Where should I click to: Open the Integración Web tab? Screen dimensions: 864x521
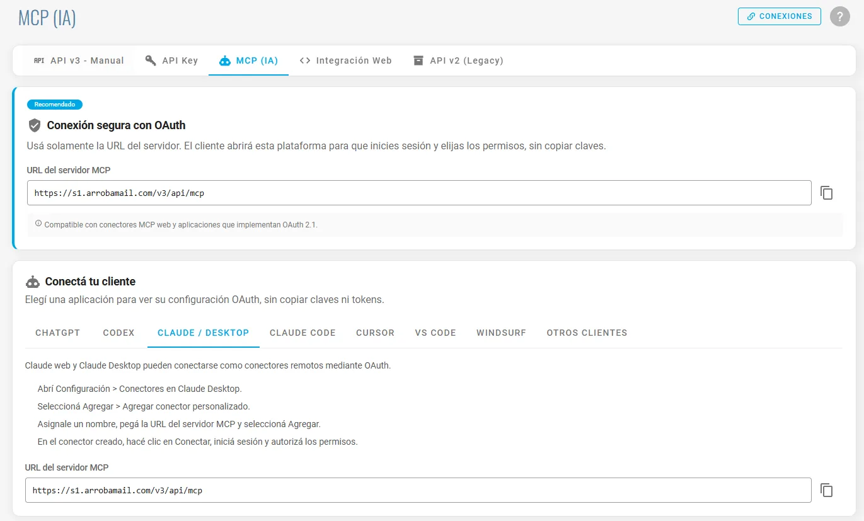tap(345, 60)
